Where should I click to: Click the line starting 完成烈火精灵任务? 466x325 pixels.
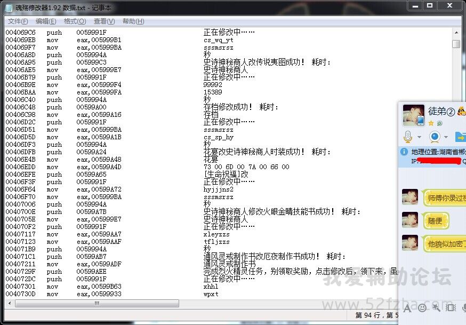pyautogui.click(x=301, y=272)
